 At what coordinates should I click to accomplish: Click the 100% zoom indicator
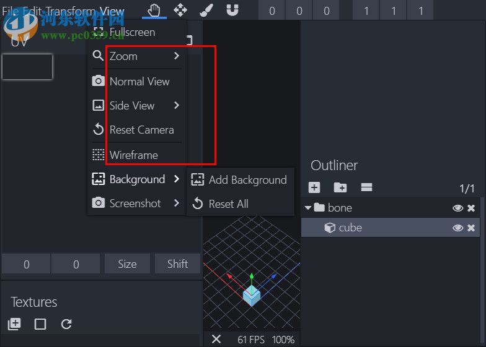283,340
